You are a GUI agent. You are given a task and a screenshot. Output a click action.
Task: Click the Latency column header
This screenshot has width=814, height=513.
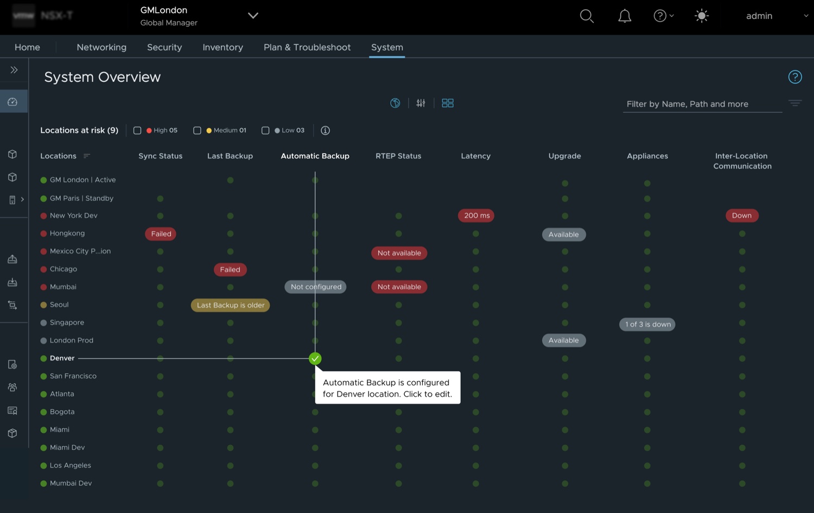point(475,156)
